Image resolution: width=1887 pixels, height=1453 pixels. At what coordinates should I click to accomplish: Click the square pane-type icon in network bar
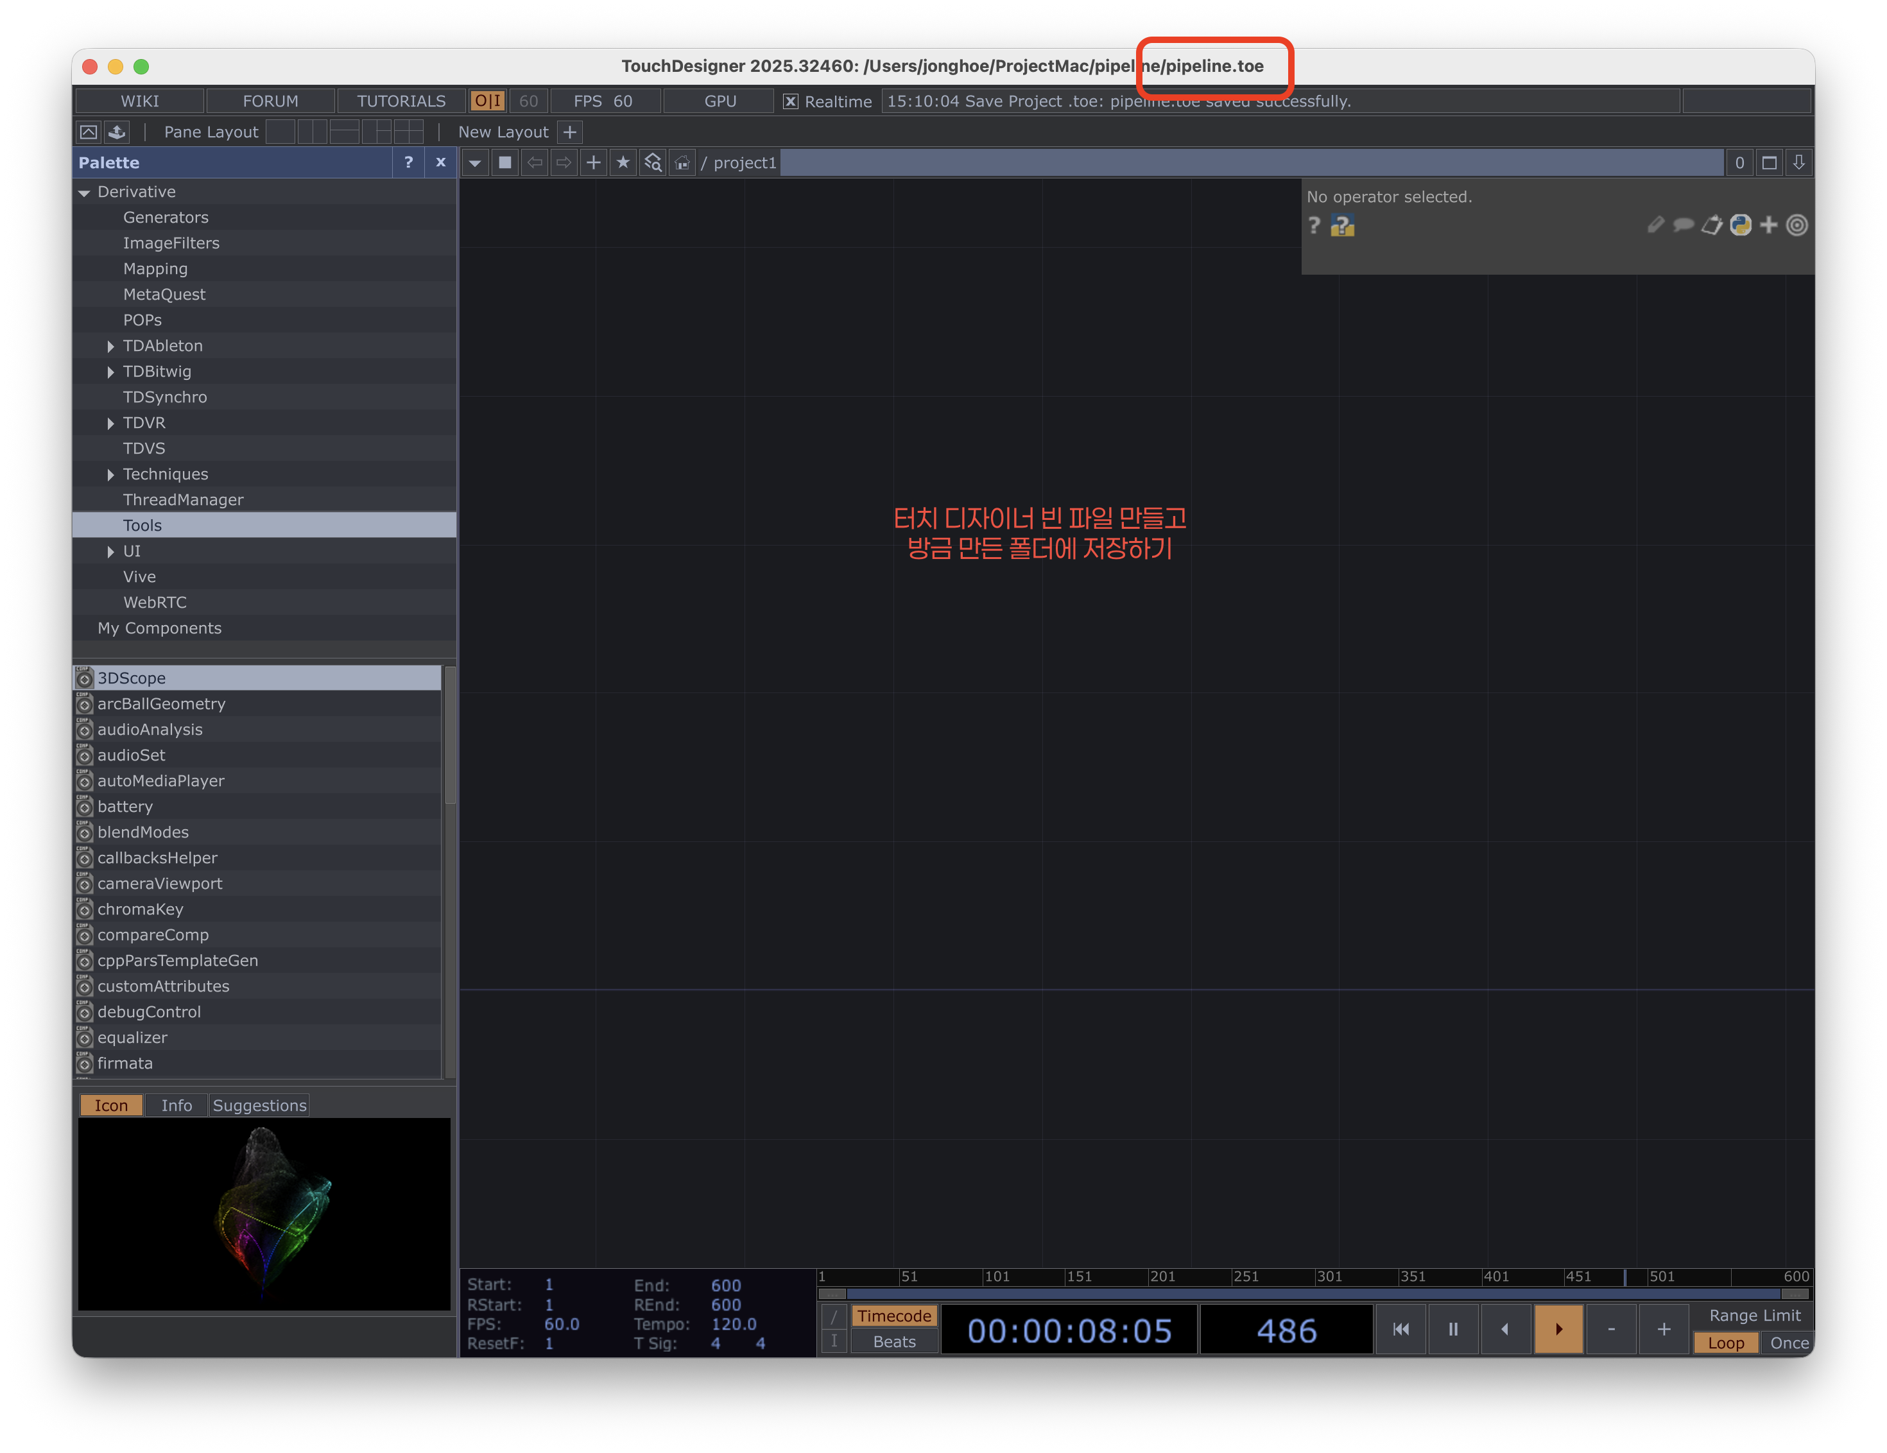click(x=506, y=162)
